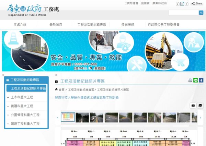Open the 行政院公共工程委員會 menu

pyautogui.click(x=163, y=25)
